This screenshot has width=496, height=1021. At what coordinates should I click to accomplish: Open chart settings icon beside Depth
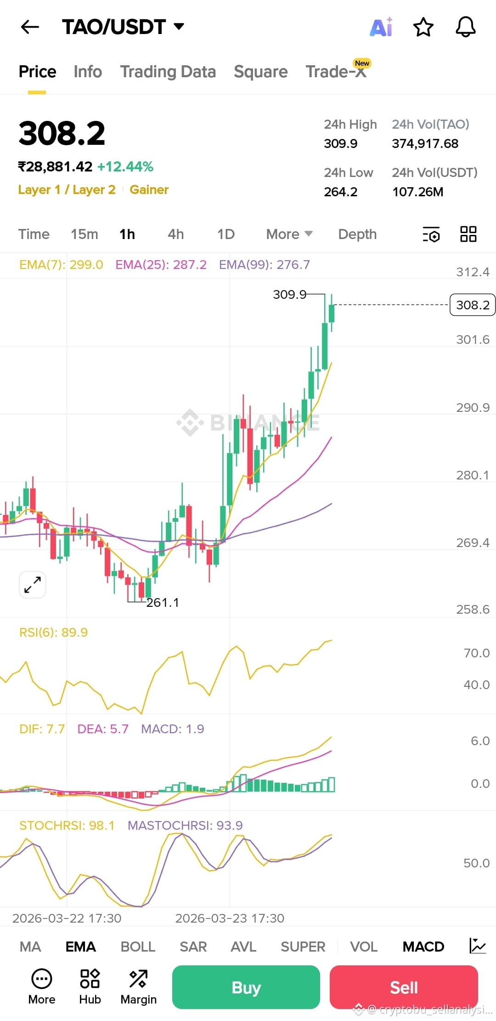[x=431, y=234]
